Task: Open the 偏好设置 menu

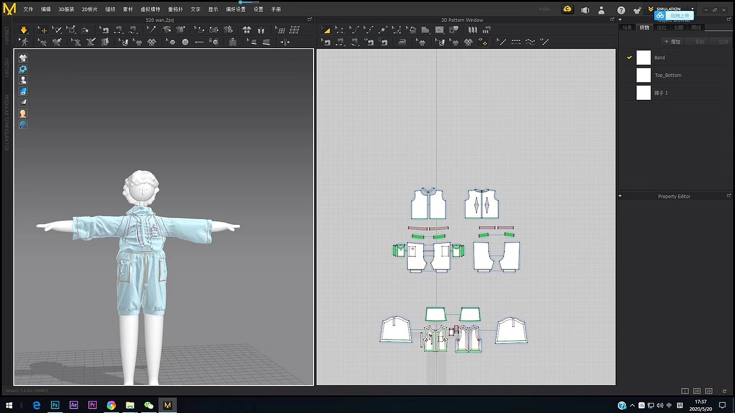Action: pyautogui.click(x=235, y=9)
